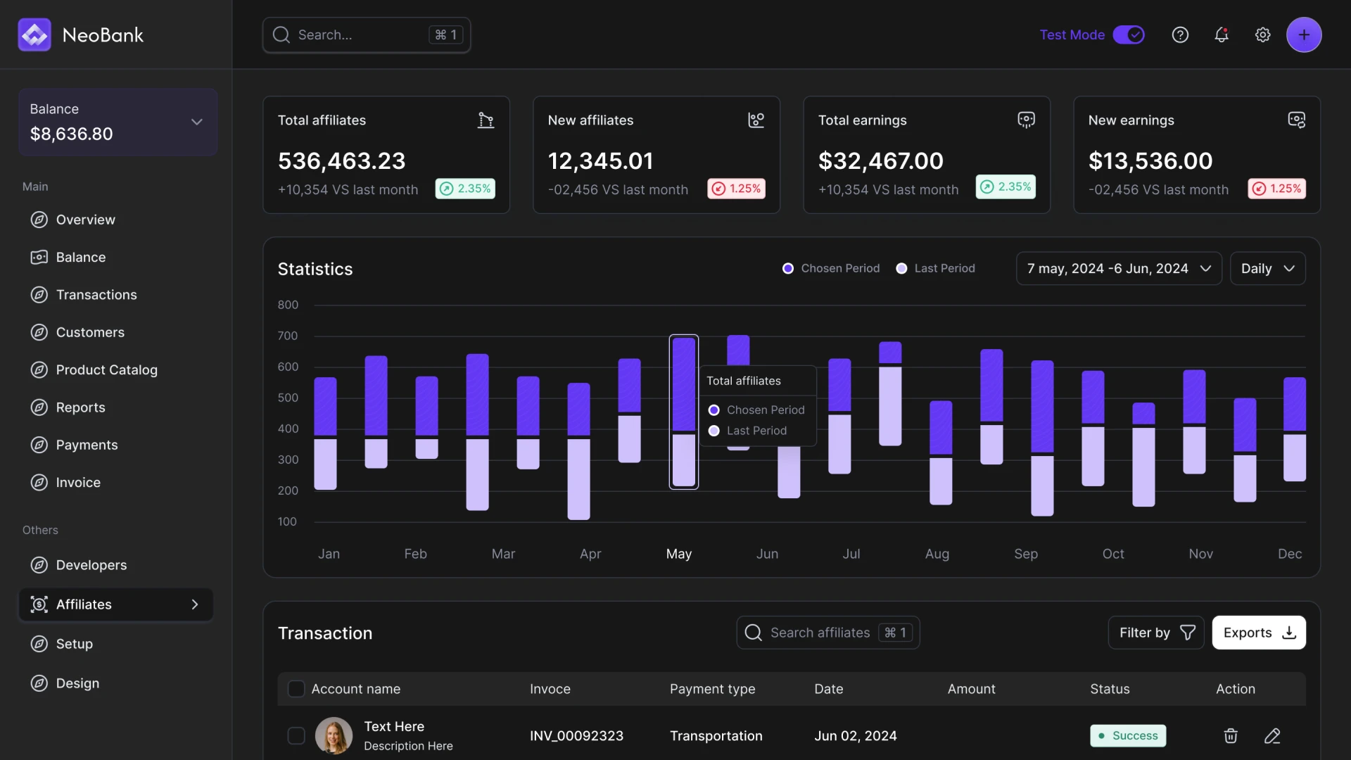
Task: Click the highlighted May chart bar
Action: pos(683,412)
